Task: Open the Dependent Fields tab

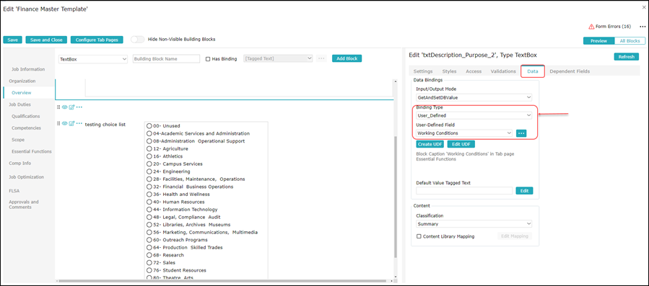Action: click(x=570, y=71)
